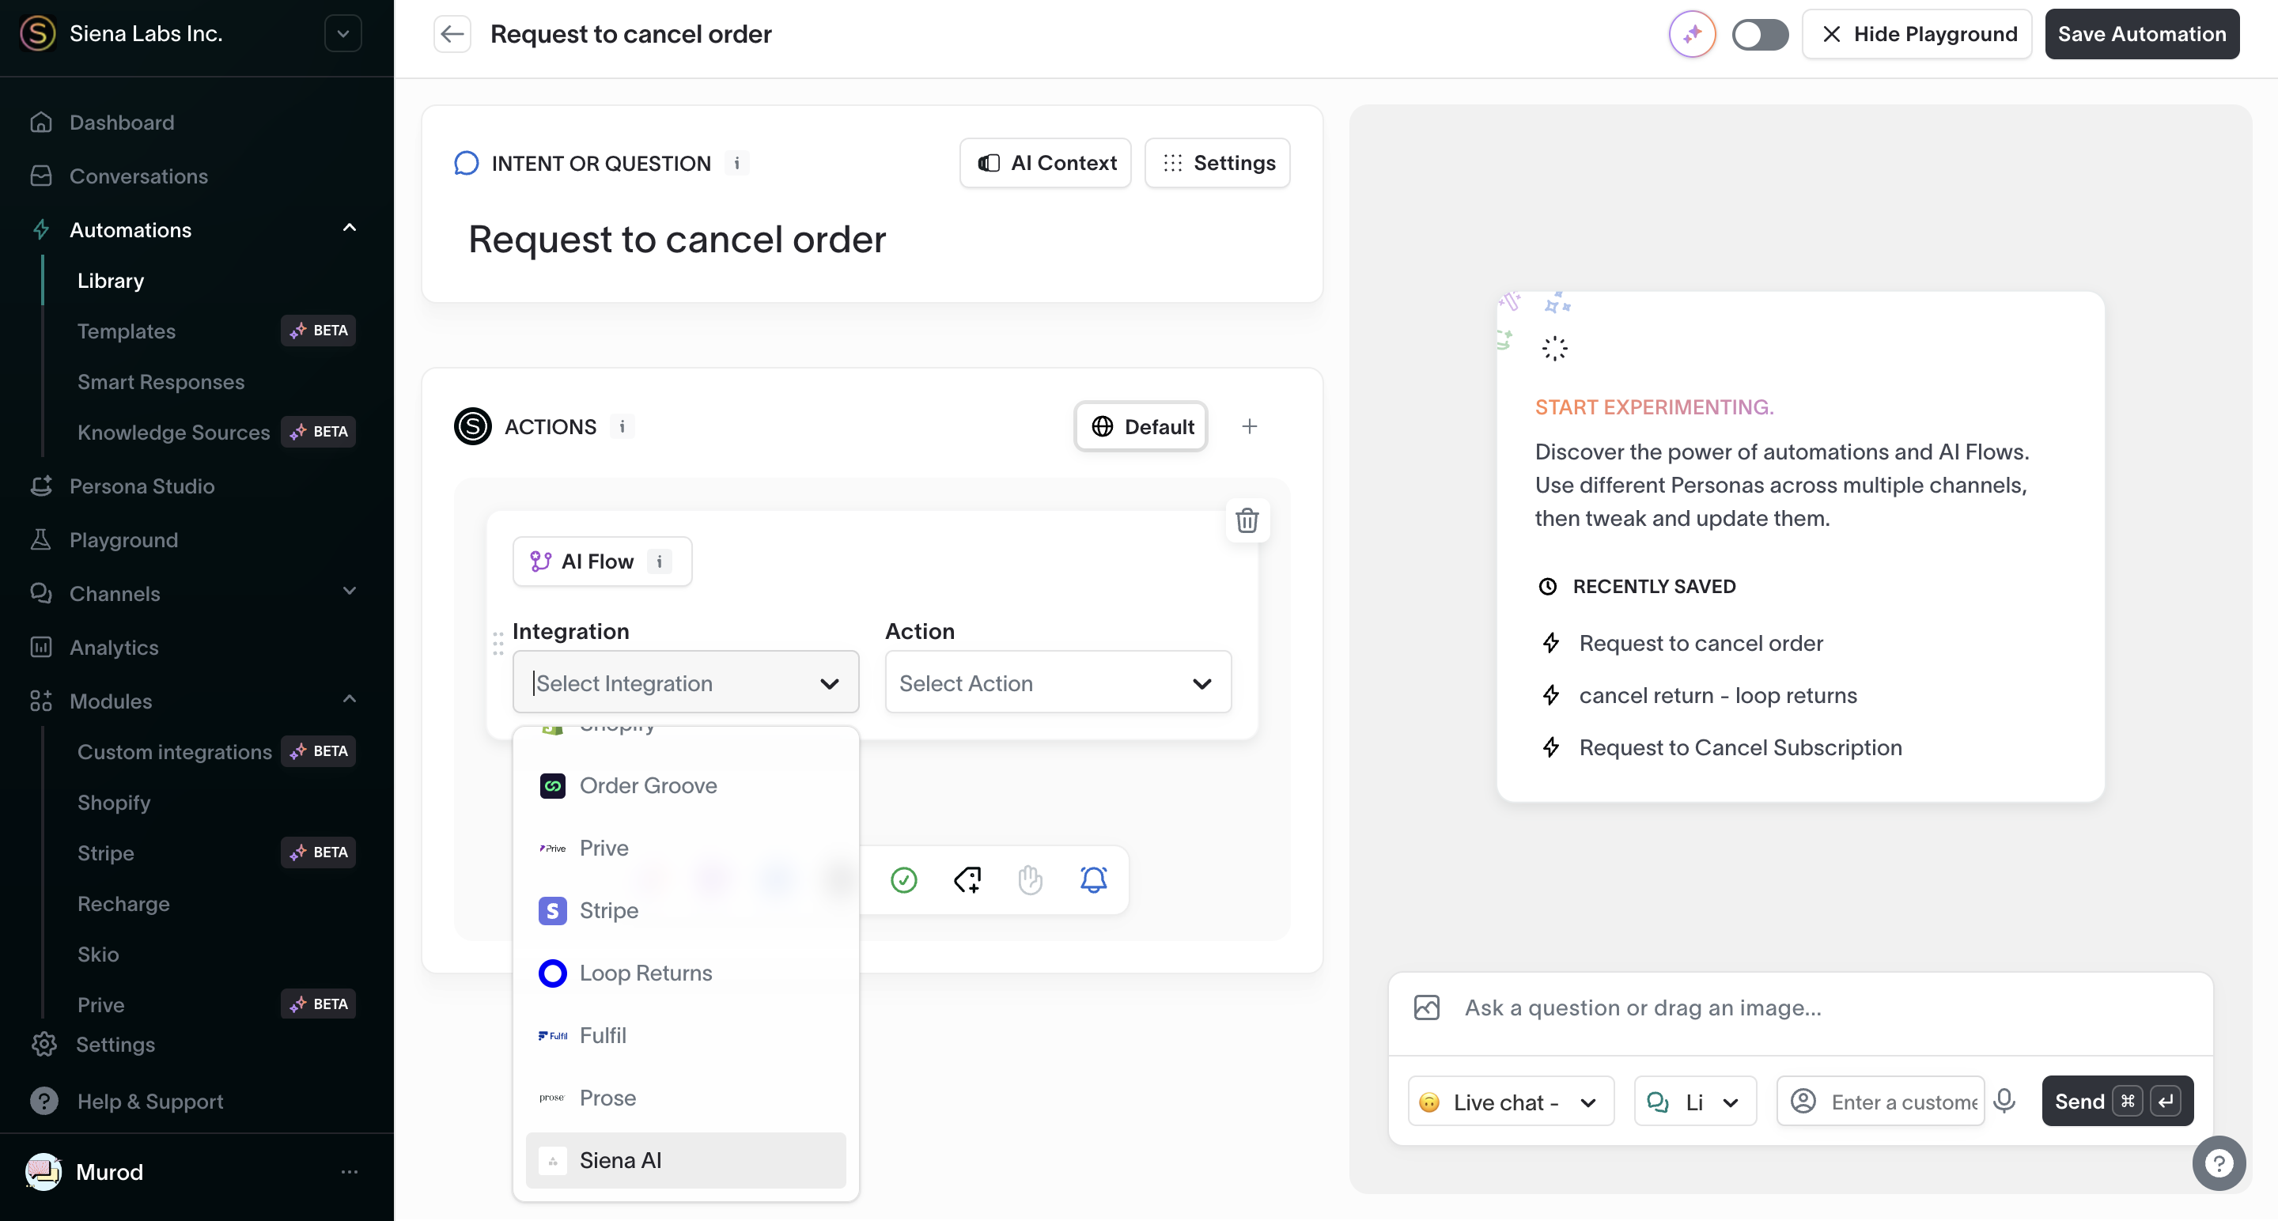Choose Stripe from the integration list
2278x1221 pixels.
685,911
